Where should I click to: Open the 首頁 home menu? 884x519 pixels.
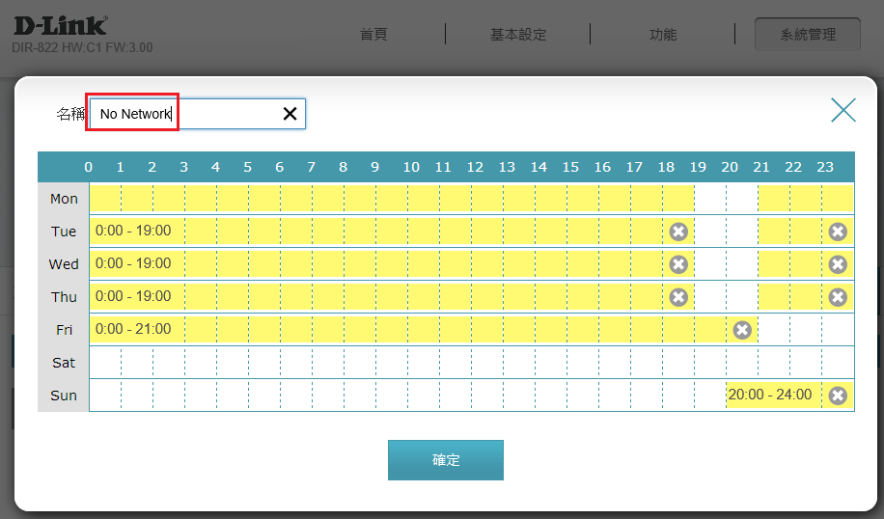[x=373, y=35]
